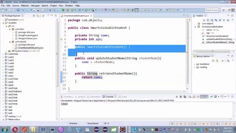The height and width of the screenshot is (133, 236).
Task: Toggle Show Console on standard output change
Action: click(x=202, y=97)
